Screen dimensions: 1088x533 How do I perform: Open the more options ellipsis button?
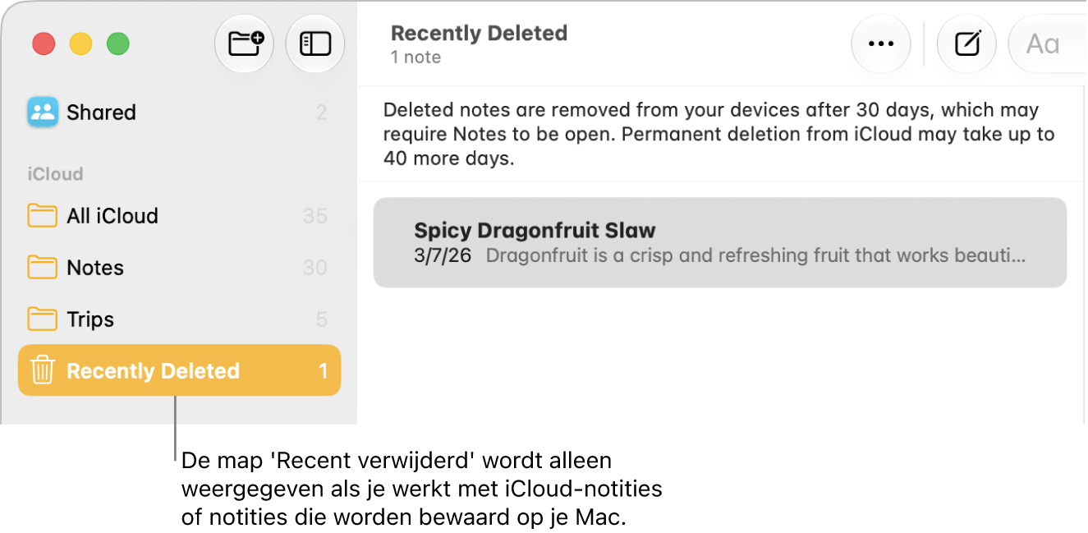tap(881, 44)
